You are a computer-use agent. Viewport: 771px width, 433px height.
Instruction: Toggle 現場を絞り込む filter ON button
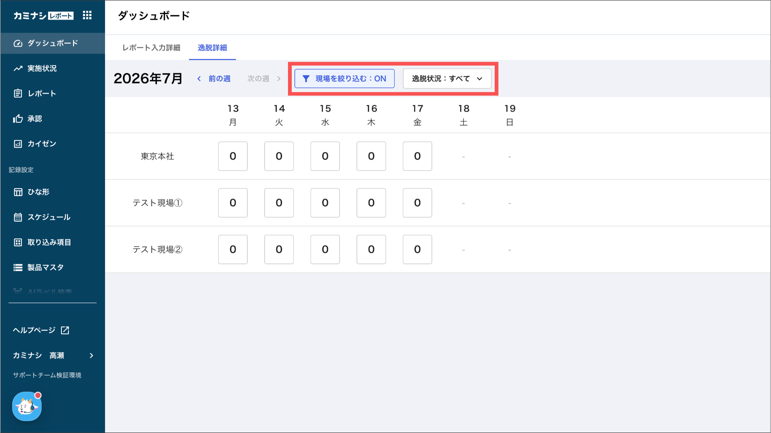pos(344,79)
